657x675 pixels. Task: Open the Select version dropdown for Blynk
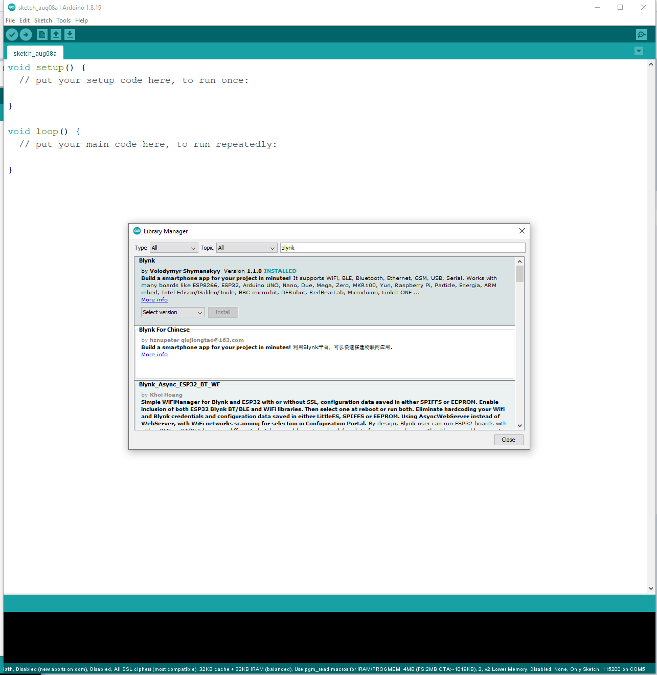coord(173,312)
